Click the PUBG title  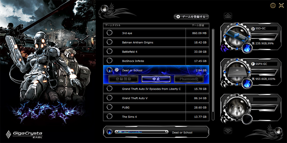pos(126,108)
